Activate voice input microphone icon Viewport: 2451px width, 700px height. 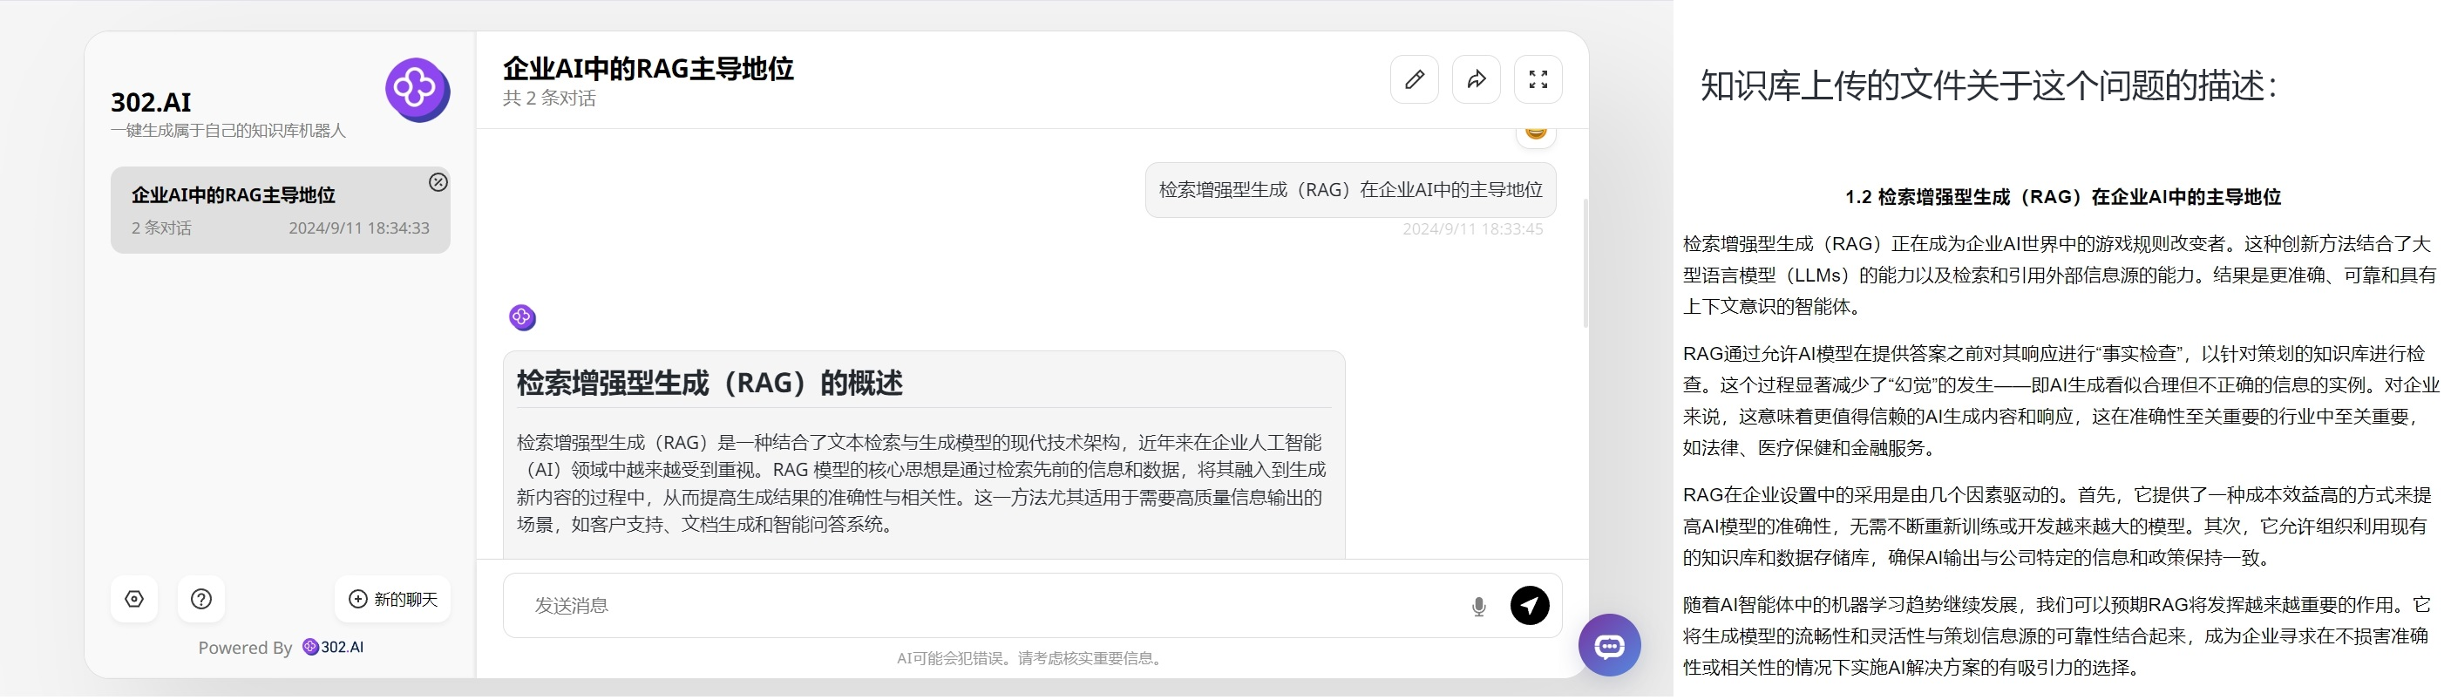point(1478,607)
